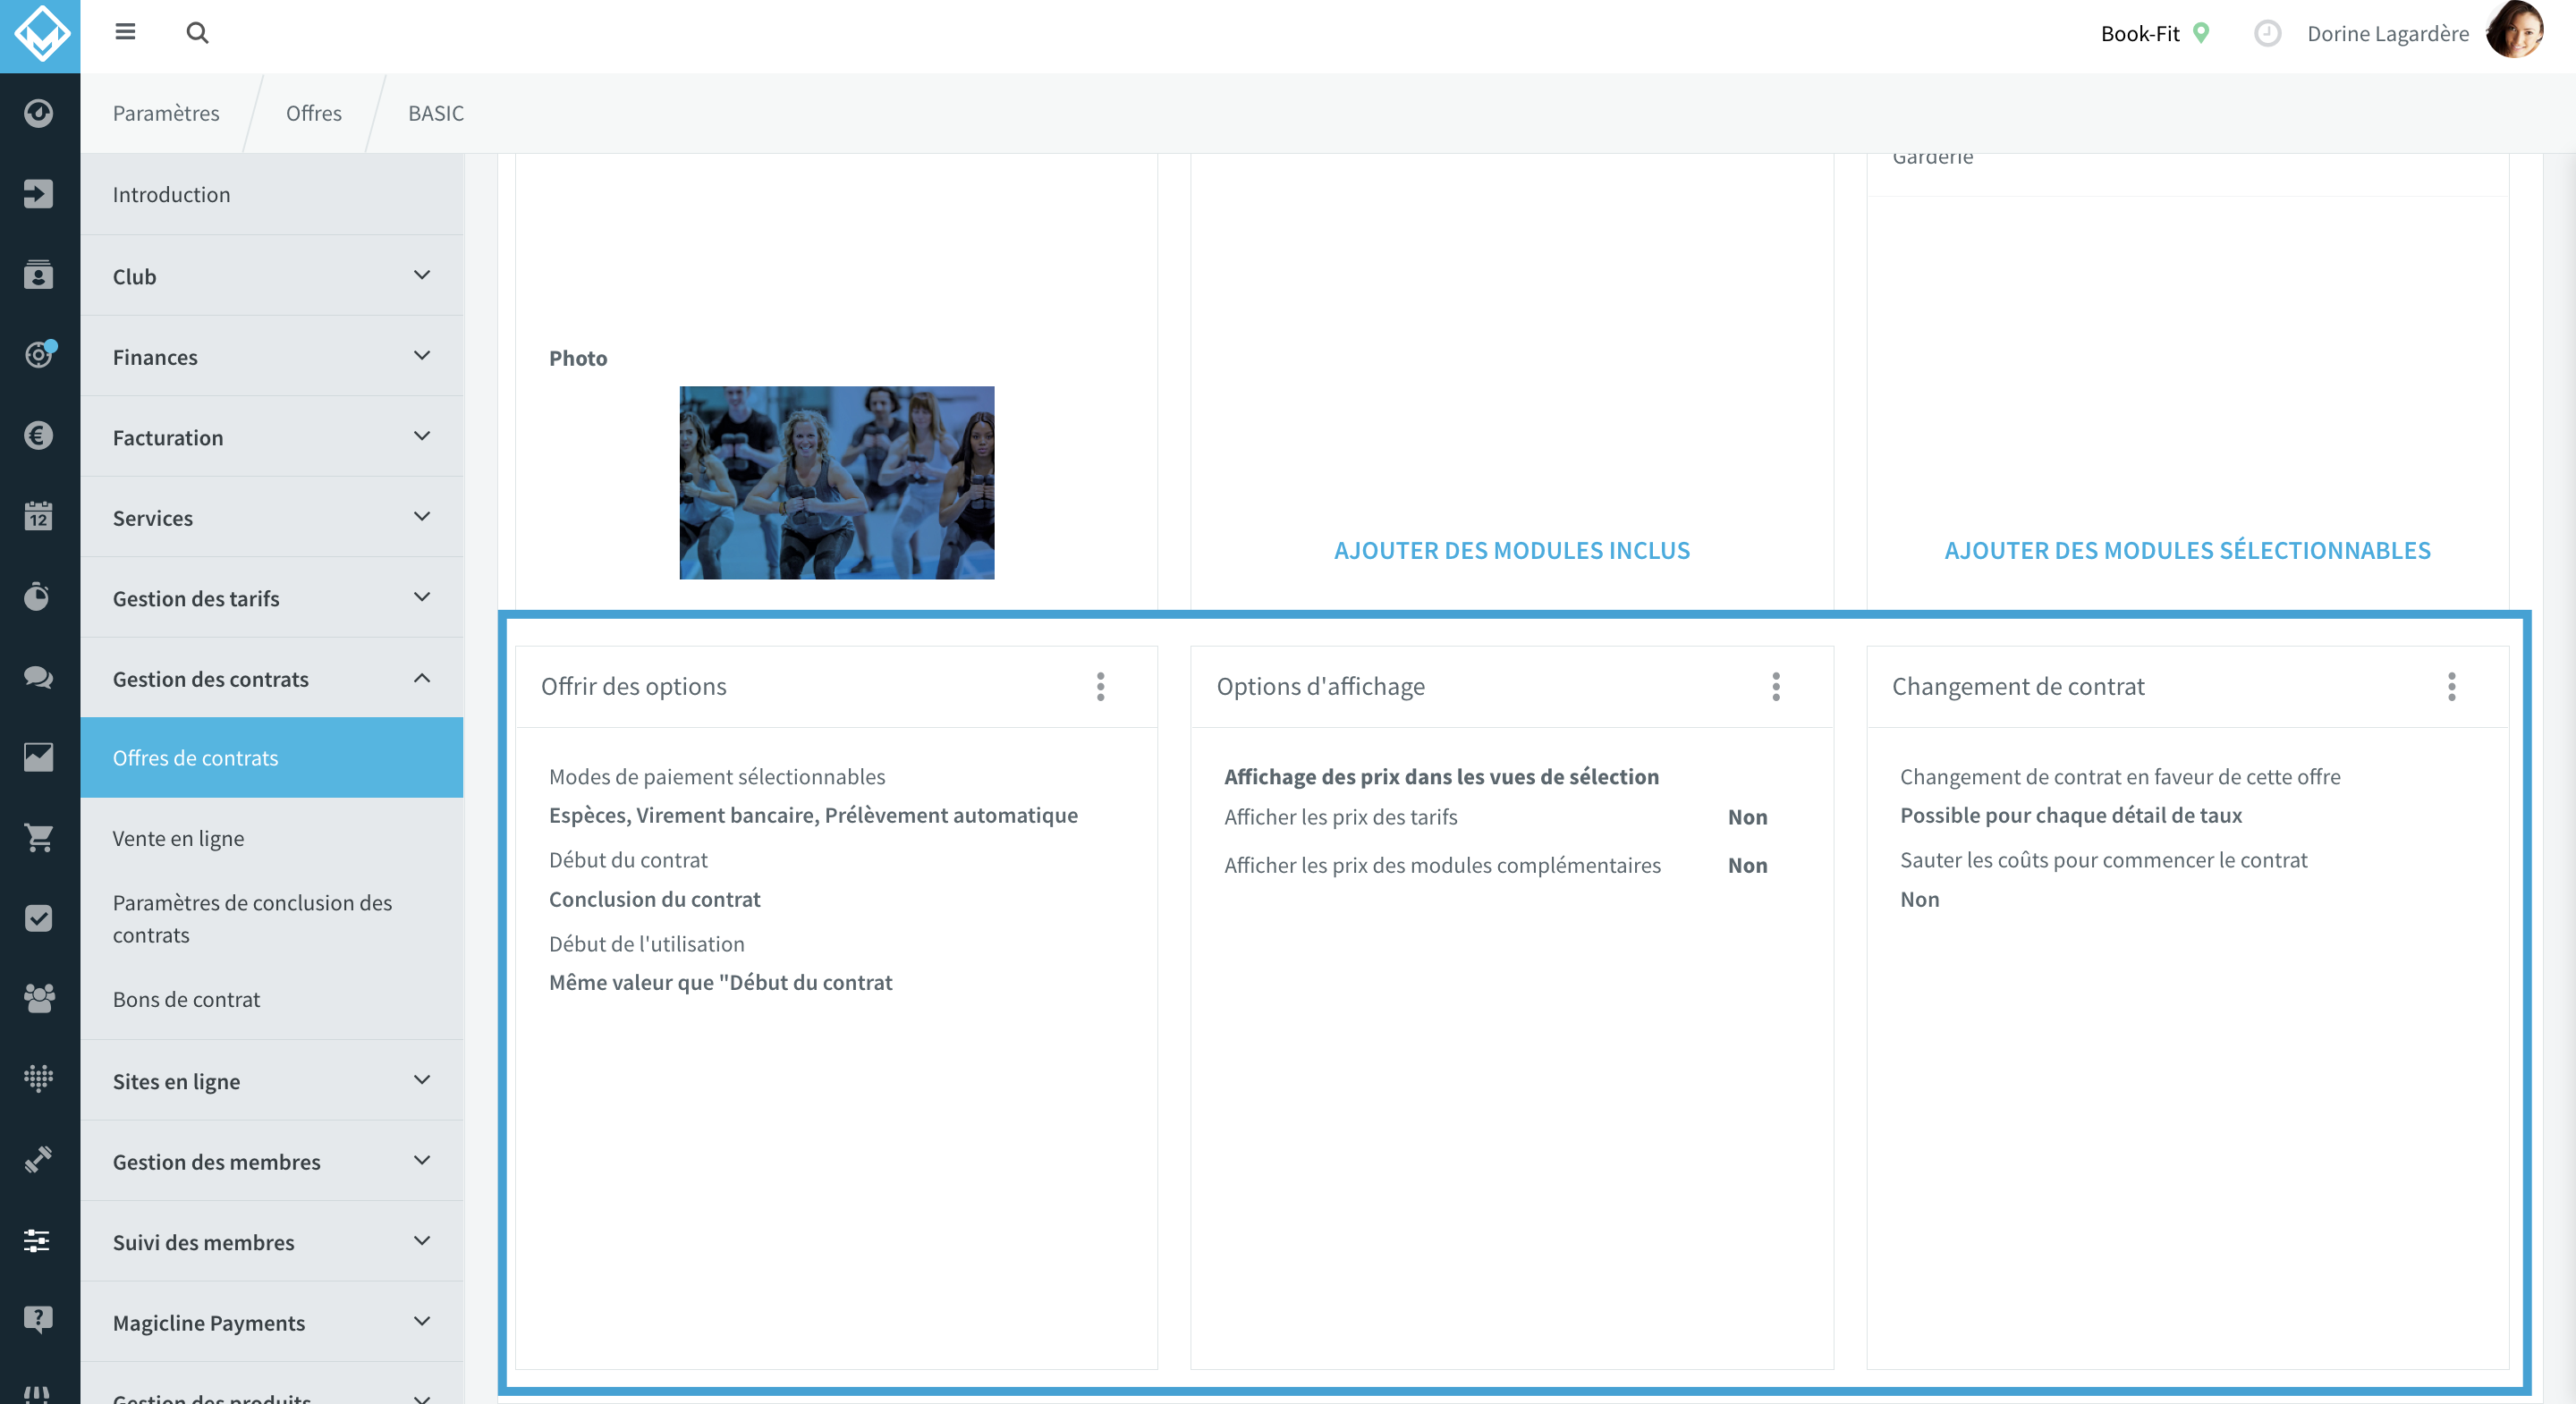Click the 'Espèces, Virement bancaire, Prélèvement automatique' value
The width and height of the screenshot is (2576, 1404).
click(813, 815)
